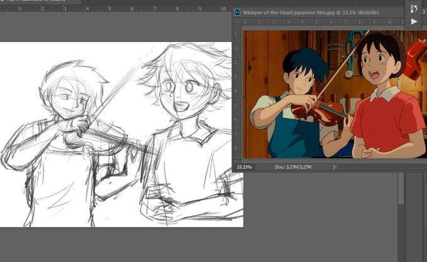Click the Ps icon in the reference window title
Viewport: 427px width, 262px height.
pos(237,13)
